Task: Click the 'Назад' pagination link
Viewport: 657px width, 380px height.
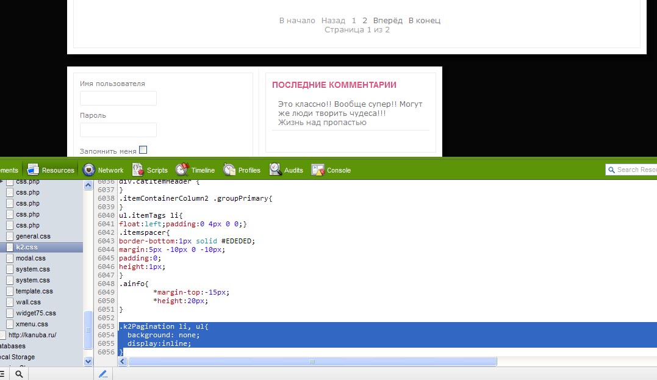Action: pyautogui.click(x=333, y=21)
